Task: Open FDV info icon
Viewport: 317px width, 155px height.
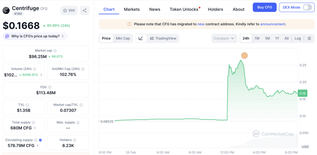Action: click(x=50, y=87)
